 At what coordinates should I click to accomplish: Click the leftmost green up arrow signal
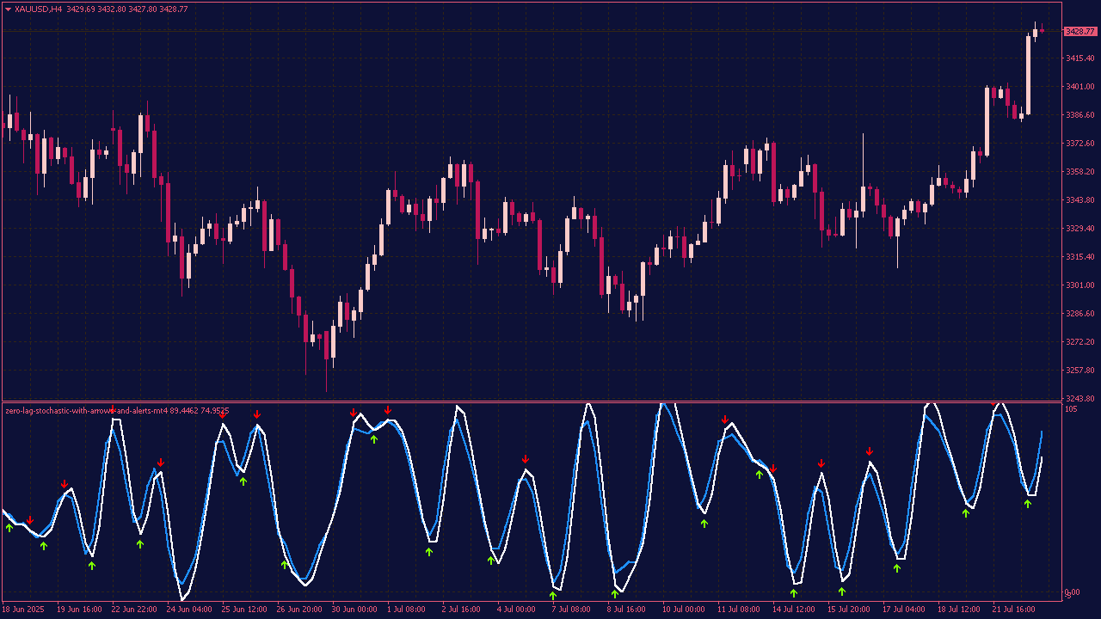click(9, 527)
